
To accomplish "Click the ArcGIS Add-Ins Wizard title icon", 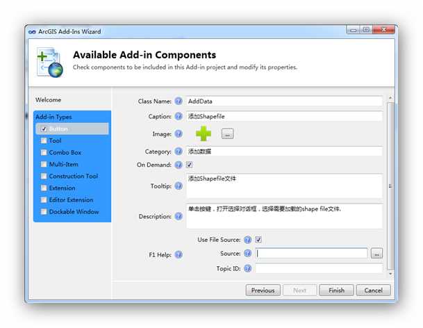I will 32,32.
